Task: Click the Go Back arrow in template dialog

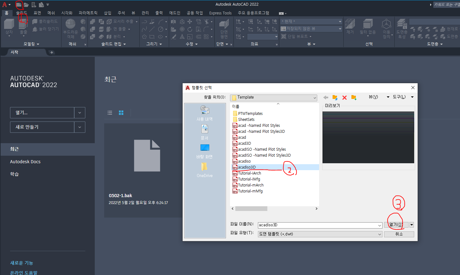Action: pos(326,97)
